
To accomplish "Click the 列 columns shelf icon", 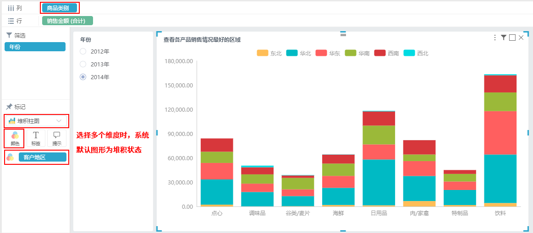I will click(11, 8).
